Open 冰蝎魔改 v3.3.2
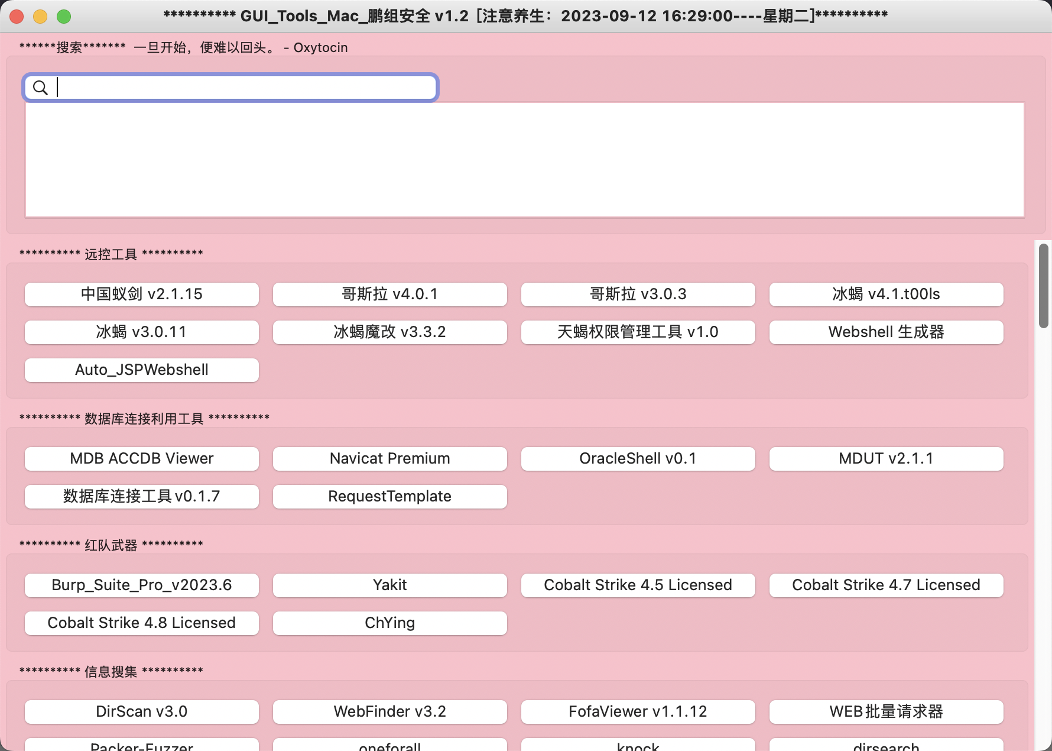 pos(390,332)
